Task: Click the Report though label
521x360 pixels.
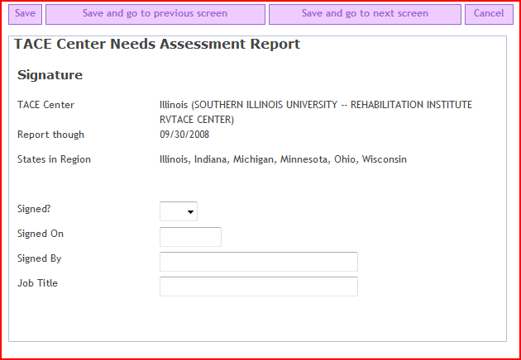Action: pyautogui.click(x=50, y=135)
